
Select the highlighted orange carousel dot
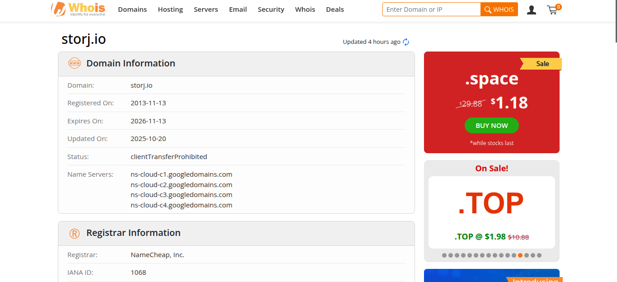click(x=520, y=255)
